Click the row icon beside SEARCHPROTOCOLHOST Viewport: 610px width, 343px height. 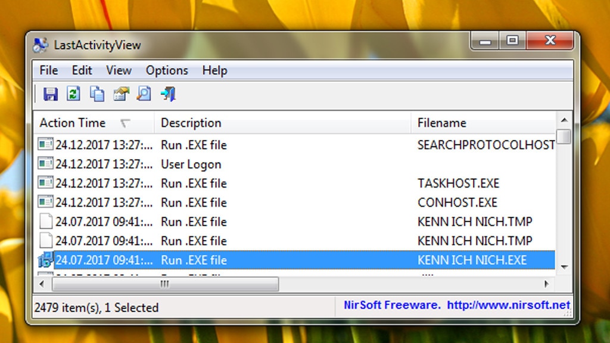(45, 144)
